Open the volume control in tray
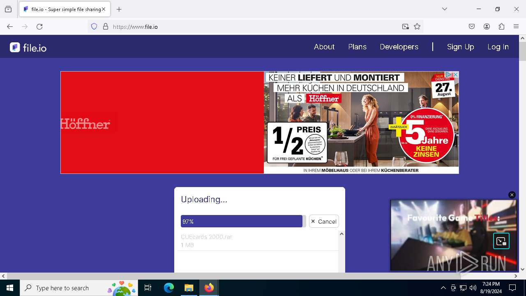Image resolution: width=526 pixels, height=296 pixels. click(x=473, y=288)
